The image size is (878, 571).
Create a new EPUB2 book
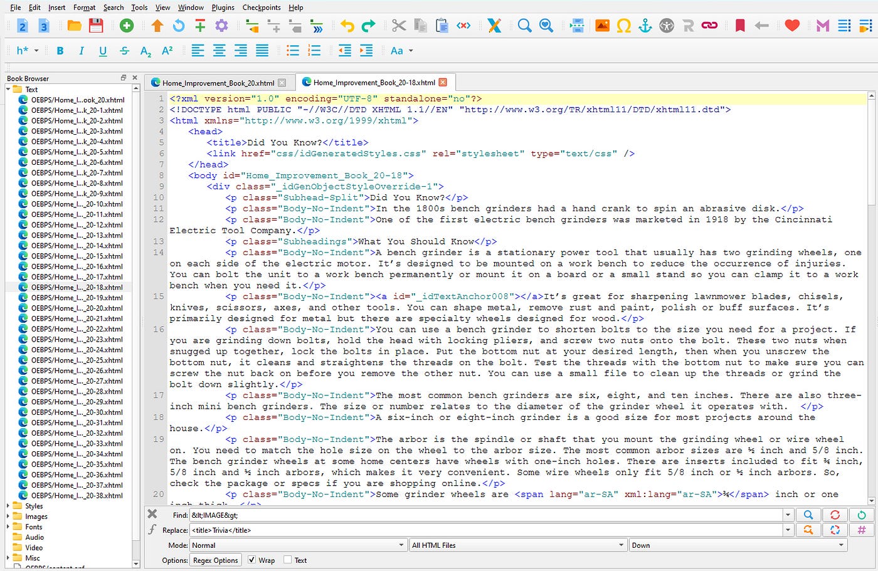[x=23, y=26]
